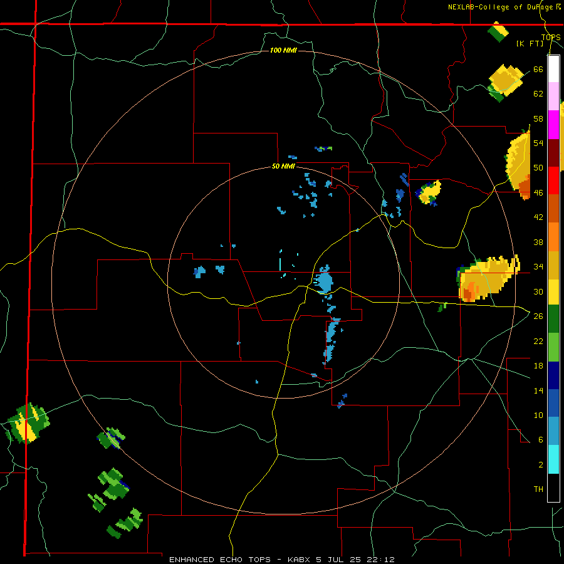The image size is (564, 564).
Task: Select the legend value 50
Action: 538,168
